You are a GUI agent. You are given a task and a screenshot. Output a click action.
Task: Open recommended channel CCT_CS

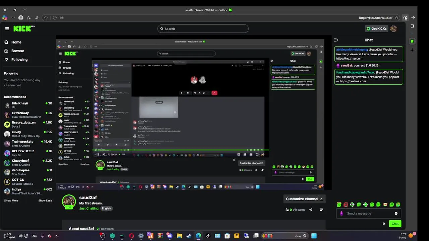pyautogui.click(x=28, y=182)
